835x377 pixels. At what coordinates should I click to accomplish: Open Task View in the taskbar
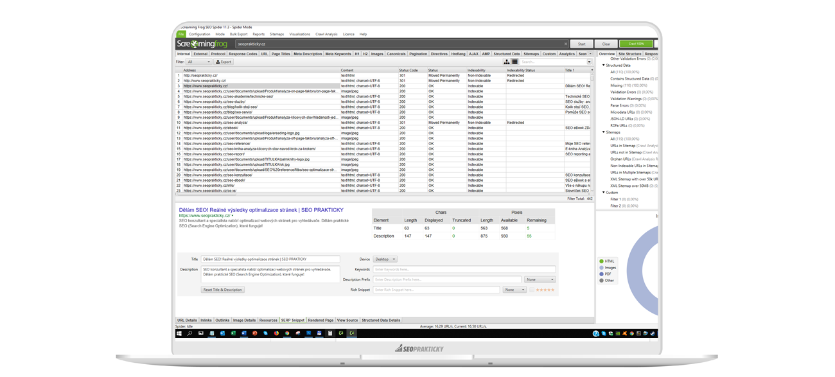[200, 333]
